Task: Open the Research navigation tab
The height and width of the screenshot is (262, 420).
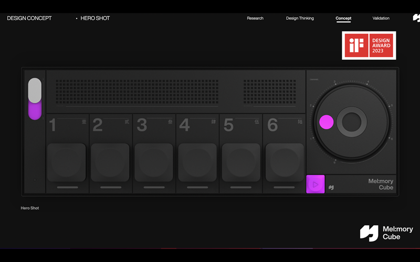Action: click(255, 18)
